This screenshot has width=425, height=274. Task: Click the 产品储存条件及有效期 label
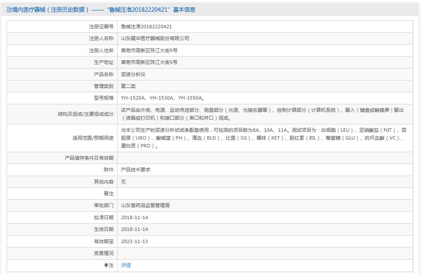[89, 158]
